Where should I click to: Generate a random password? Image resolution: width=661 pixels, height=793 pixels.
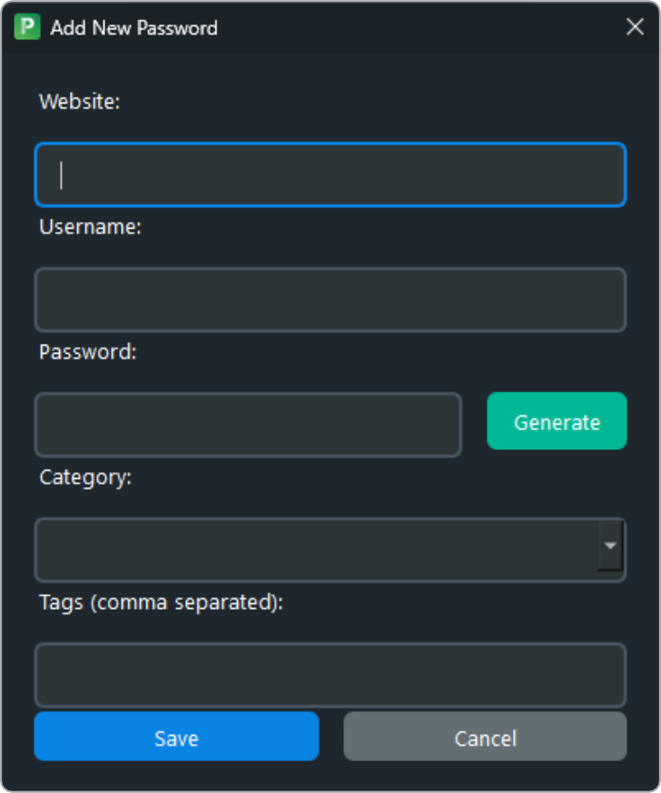pos(556,421)
